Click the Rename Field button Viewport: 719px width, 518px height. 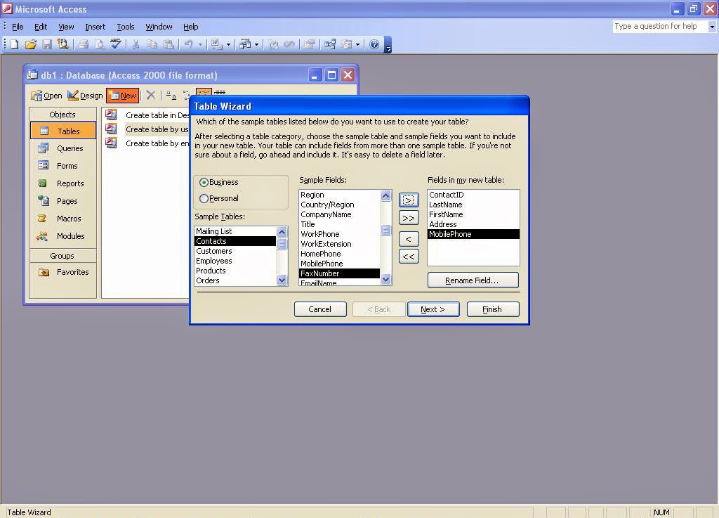point(473,280)
